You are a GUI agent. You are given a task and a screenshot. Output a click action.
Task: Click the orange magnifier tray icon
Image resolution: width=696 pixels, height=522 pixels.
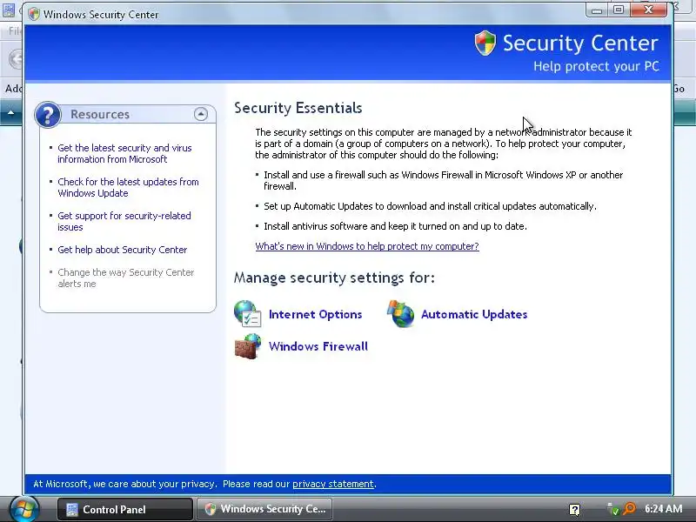pos(629,509)
